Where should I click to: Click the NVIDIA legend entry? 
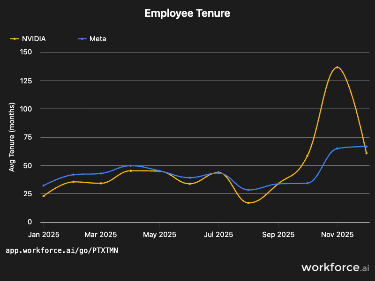(x=28, y=39)
